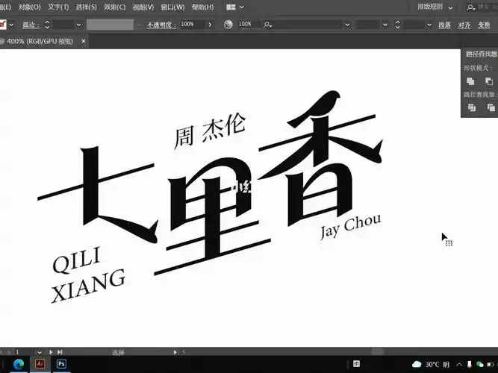Expand the arrange documents dropdown arrow
This screenshot has height=373, width=498.
[x=242, y=7]
